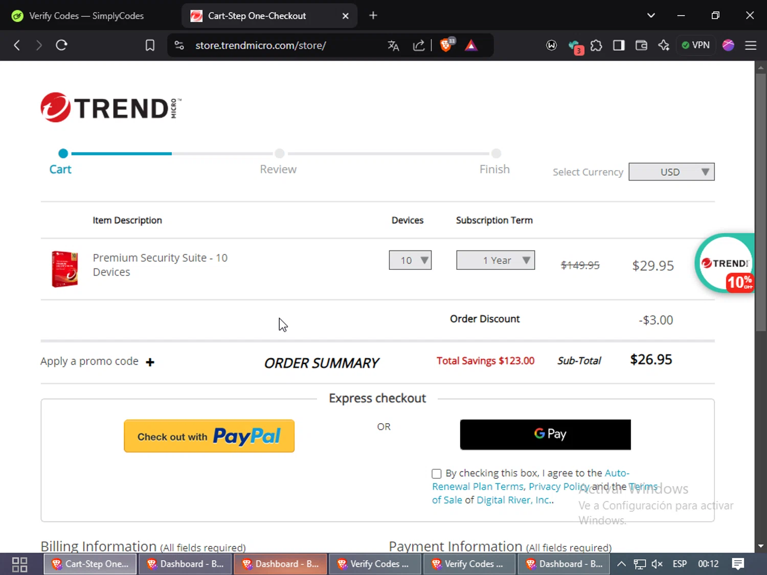Click the Total Savings $123.00 text
Viewport: 767px width, 575px height.
[485, 361]
